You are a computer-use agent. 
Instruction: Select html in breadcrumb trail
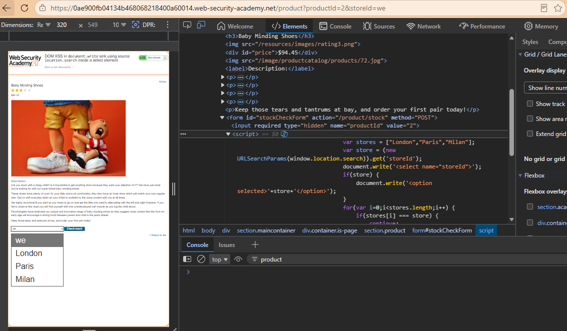pyautogui.click(x=188, y=230)
